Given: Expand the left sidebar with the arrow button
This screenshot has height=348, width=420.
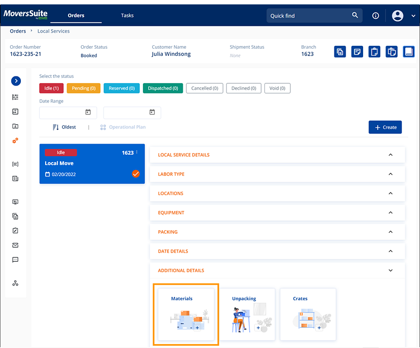Looking at the screenshot, I should pyautogui.click(x=16, y=81).
